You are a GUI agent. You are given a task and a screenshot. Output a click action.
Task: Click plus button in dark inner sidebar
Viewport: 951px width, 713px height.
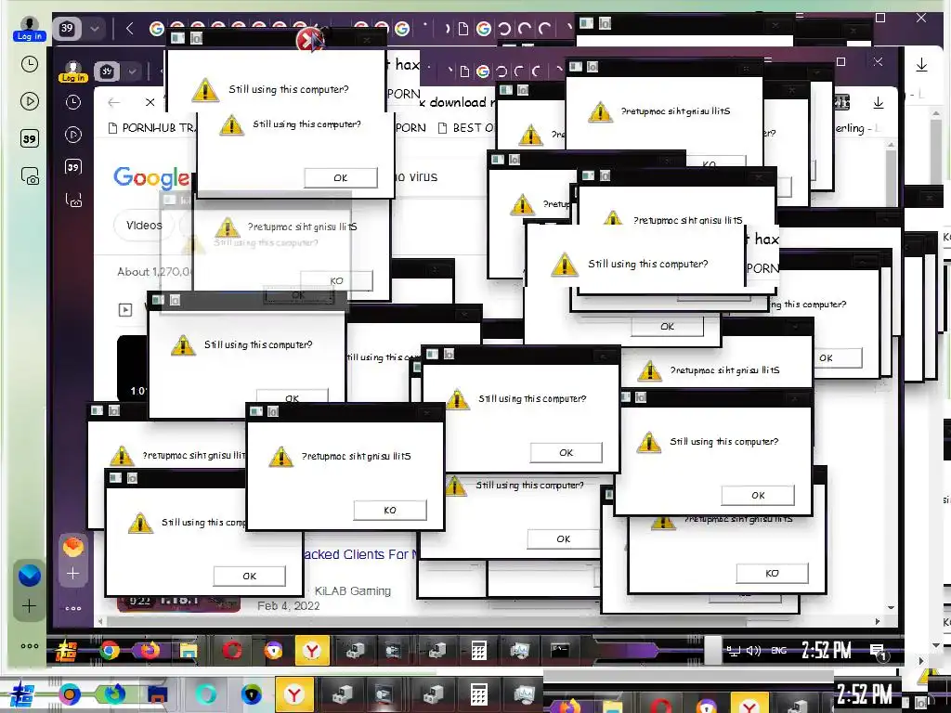pyautogui.click(x=72, y=573)
